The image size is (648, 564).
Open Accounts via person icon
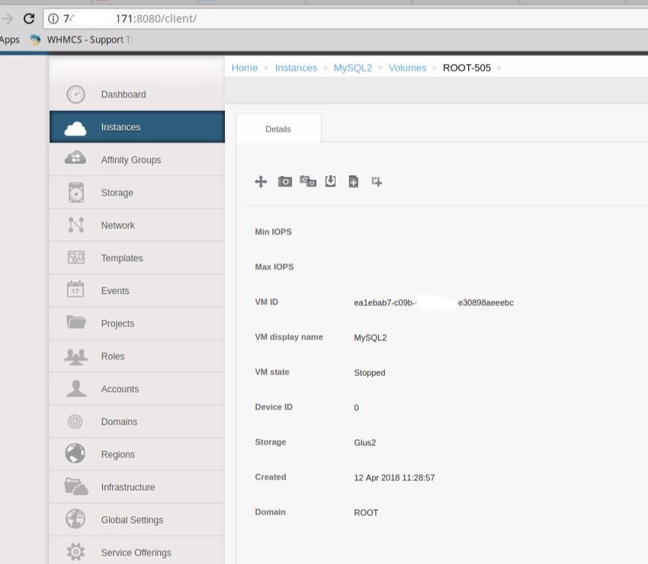click(x=76, y=389)
